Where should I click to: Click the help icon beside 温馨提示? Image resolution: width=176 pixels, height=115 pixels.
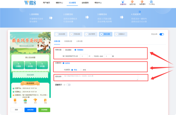point(64,85)
